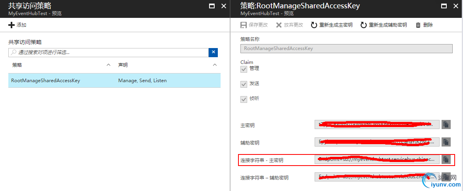Delete the policy with 删除
463x191 pixels.
click(425, 25)
